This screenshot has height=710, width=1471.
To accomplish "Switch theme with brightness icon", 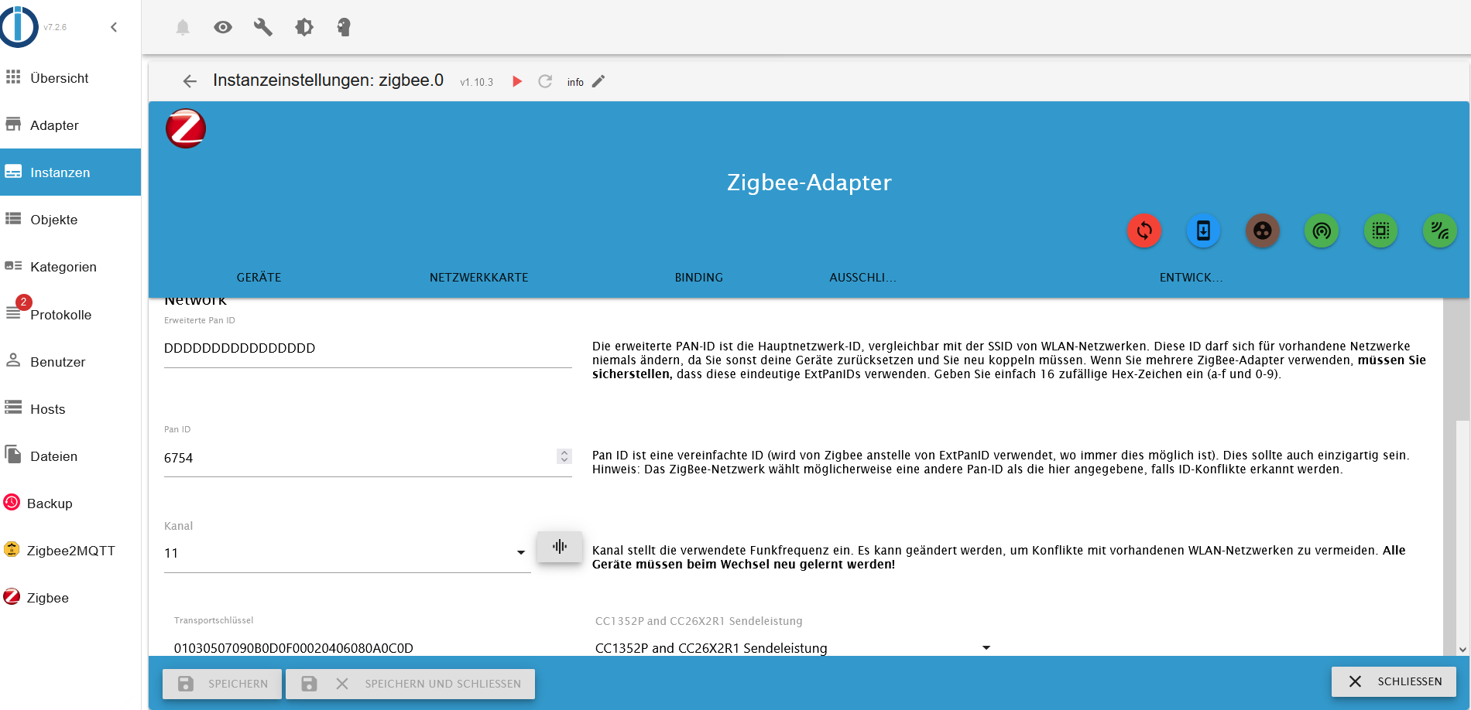I will tap(304, 27).
